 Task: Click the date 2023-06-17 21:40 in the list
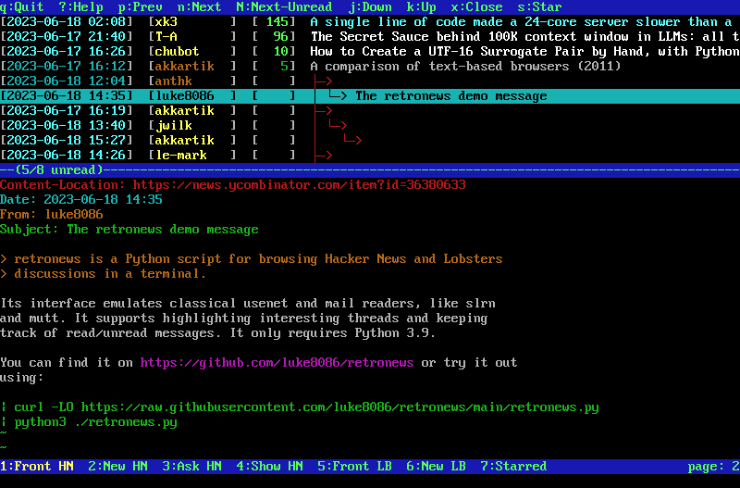[x=67, y=36]
